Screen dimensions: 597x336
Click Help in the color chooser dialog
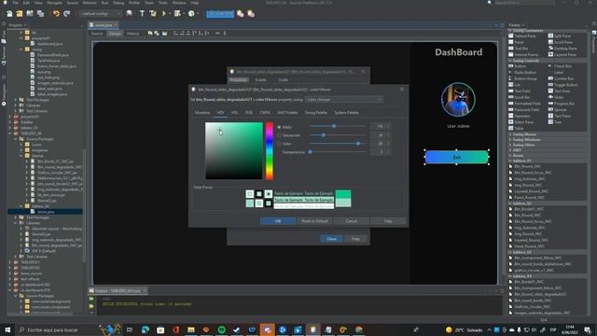[x=388, y=221]
